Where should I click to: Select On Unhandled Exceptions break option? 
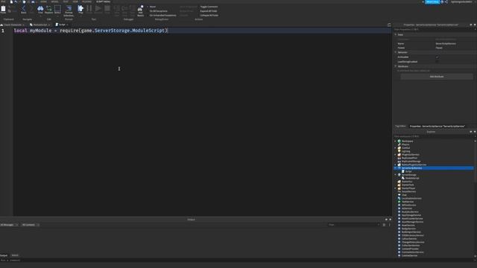coord(162,15)
